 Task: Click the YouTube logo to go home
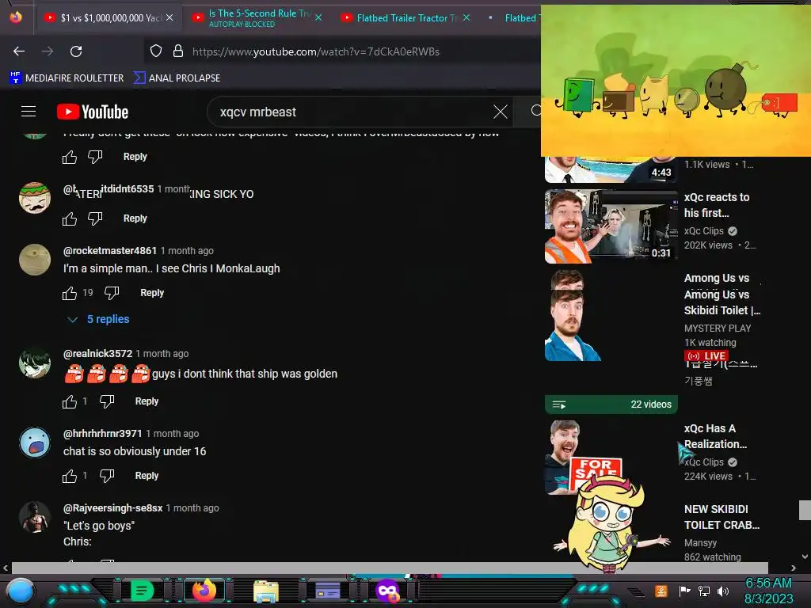click(x=93, y=112)
